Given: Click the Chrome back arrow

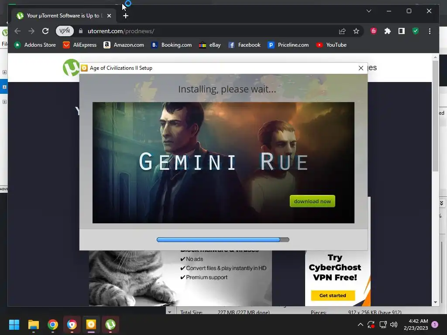Looking at the screenshot, I should [17, 31].
